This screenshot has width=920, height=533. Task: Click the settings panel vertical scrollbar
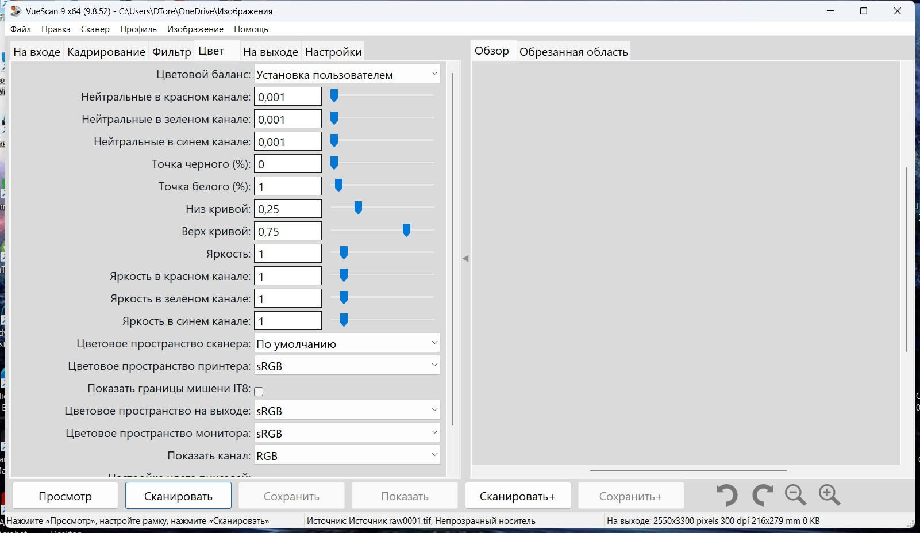tap(453, 250)
